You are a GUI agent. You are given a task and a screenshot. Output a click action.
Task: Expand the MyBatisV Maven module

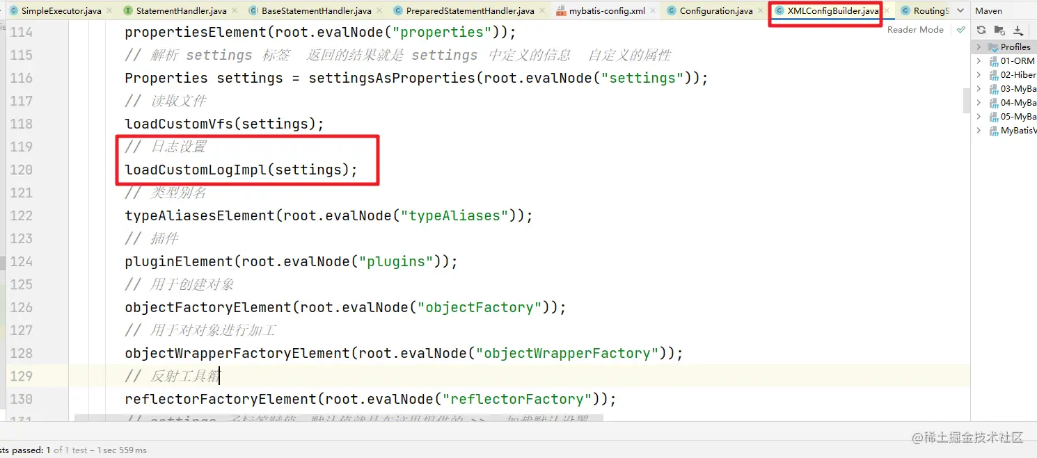pyautogui.click(x=979, y=131)
